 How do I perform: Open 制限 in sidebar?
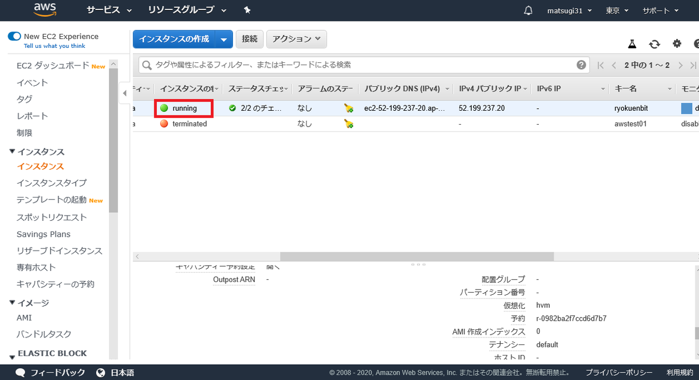(24, 133)
